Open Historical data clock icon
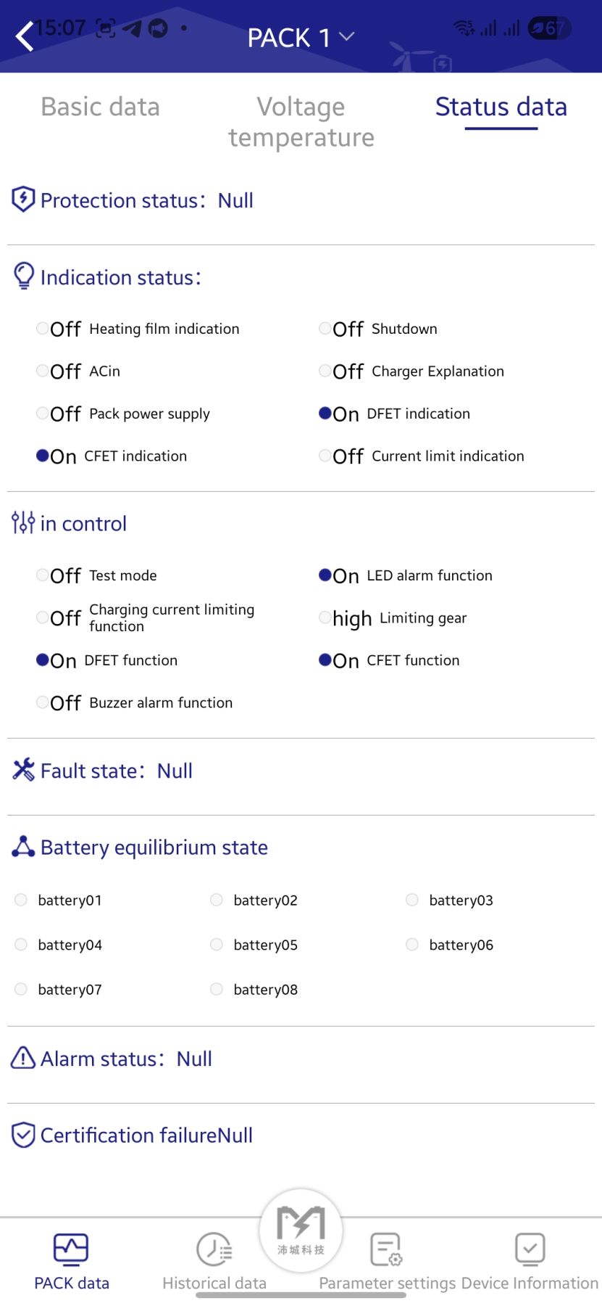Image resolution: width=602 pixels, height=1306 pixels. pos(214,1249)
